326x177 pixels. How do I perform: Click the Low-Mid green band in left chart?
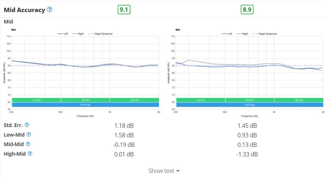coord(36,100)
